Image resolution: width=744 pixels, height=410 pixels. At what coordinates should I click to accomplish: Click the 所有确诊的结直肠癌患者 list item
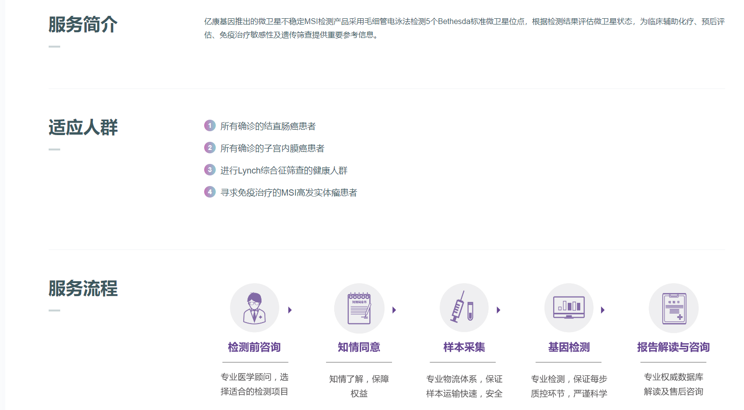click(268, 126)
